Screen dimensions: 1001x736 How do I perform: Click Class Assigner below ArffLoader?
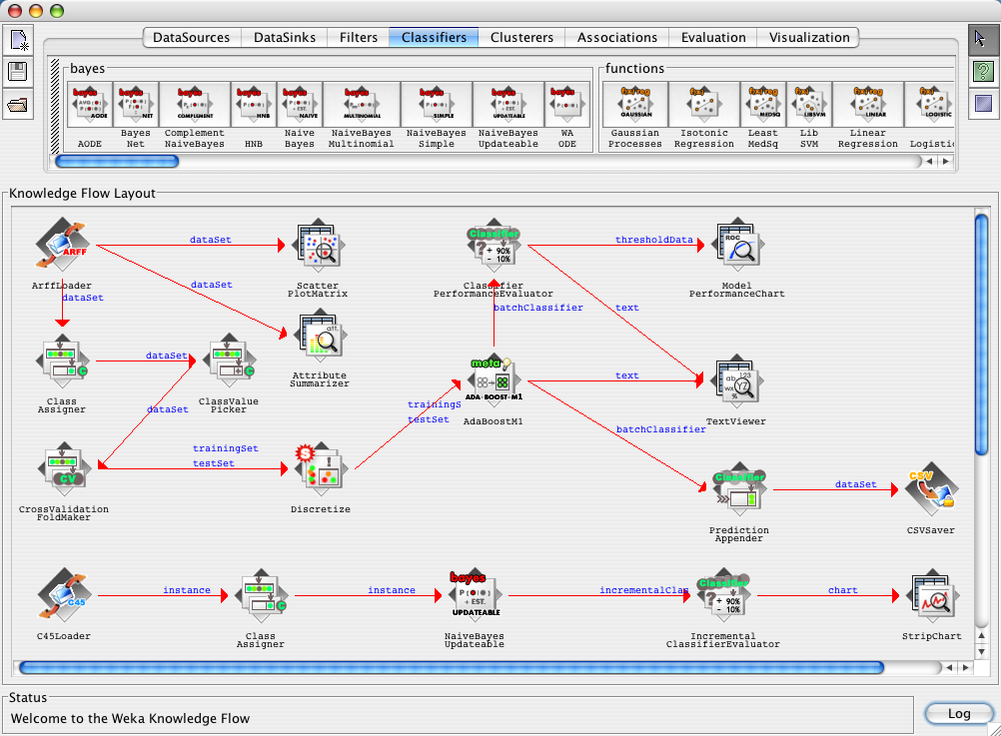click(x=62, y=361)
